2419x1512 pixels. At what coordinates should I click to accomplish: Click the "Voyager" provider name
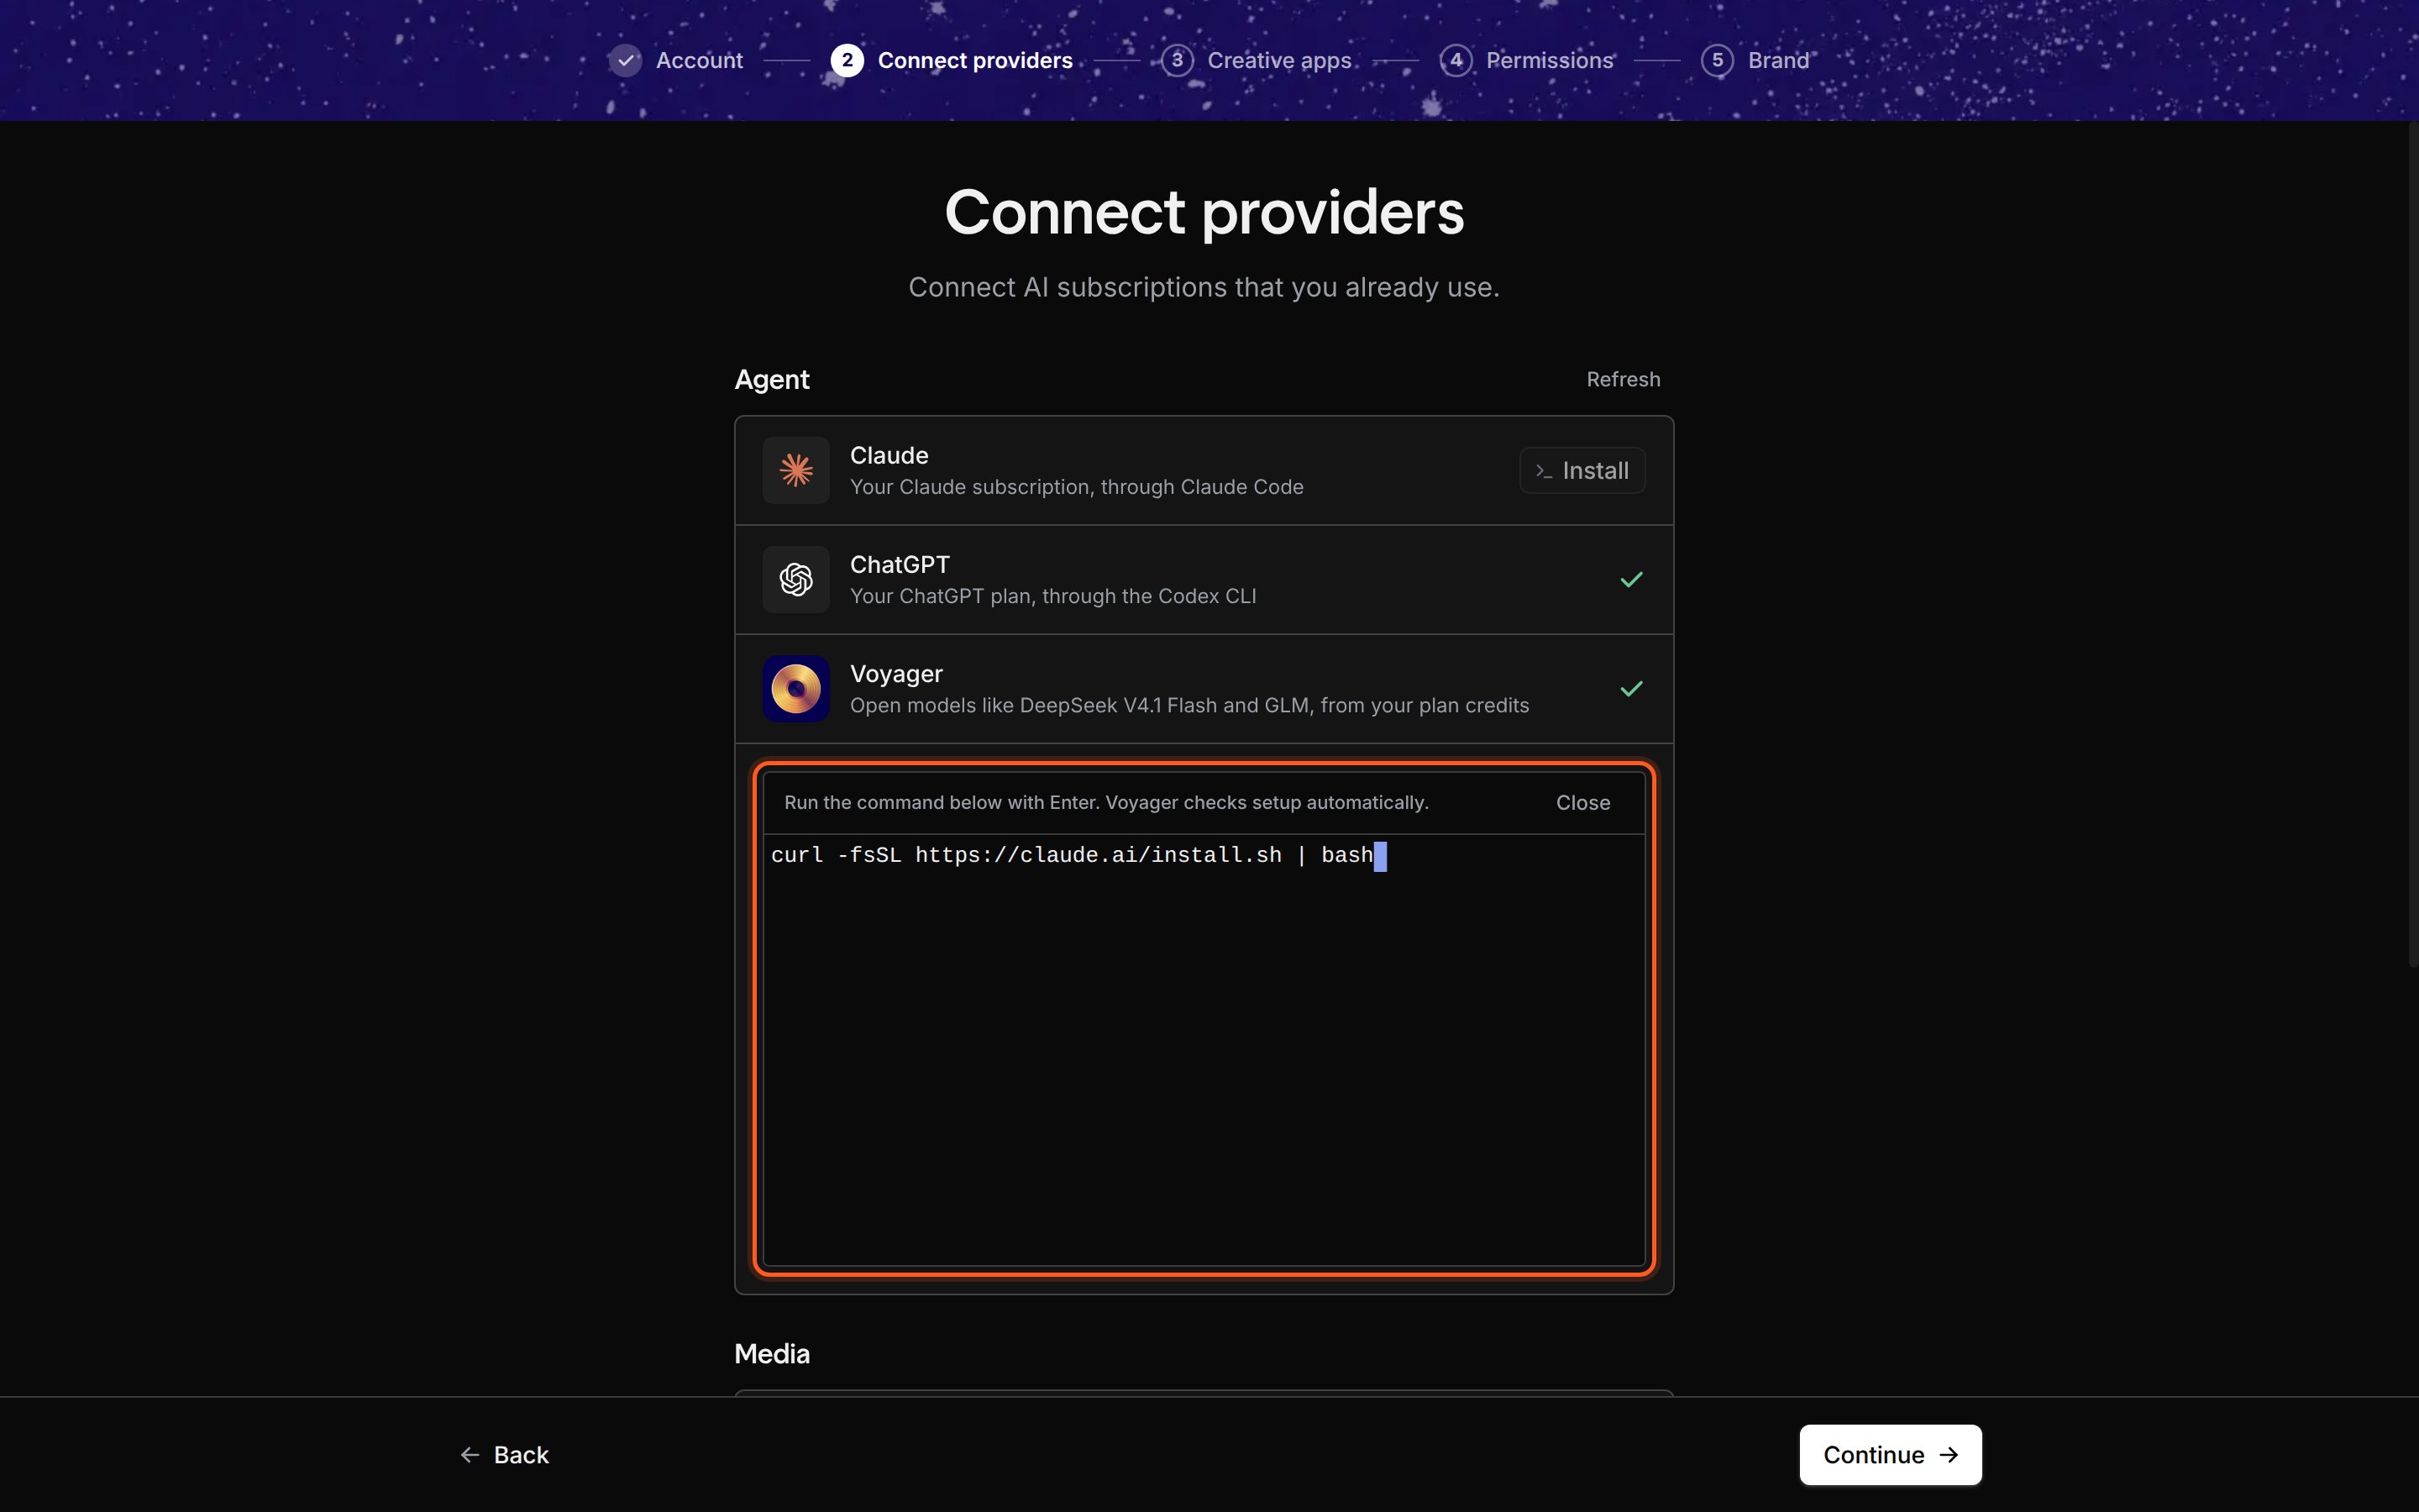pyautogui.click(x=895, y=674)
